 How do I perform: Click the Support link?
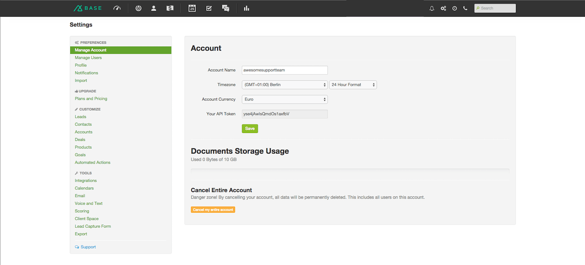pos(85,247)
